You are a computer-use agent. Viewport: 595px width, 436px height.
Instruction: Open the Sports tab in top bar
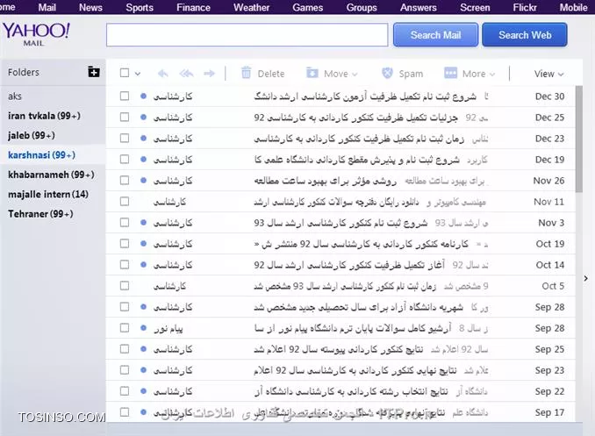(140, 7)
